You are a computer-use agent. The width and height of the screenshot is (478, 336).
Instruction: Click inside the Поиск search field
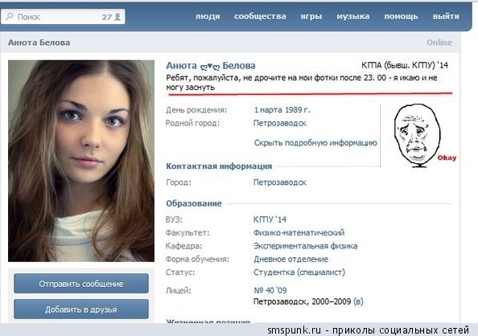click(63, 16)
